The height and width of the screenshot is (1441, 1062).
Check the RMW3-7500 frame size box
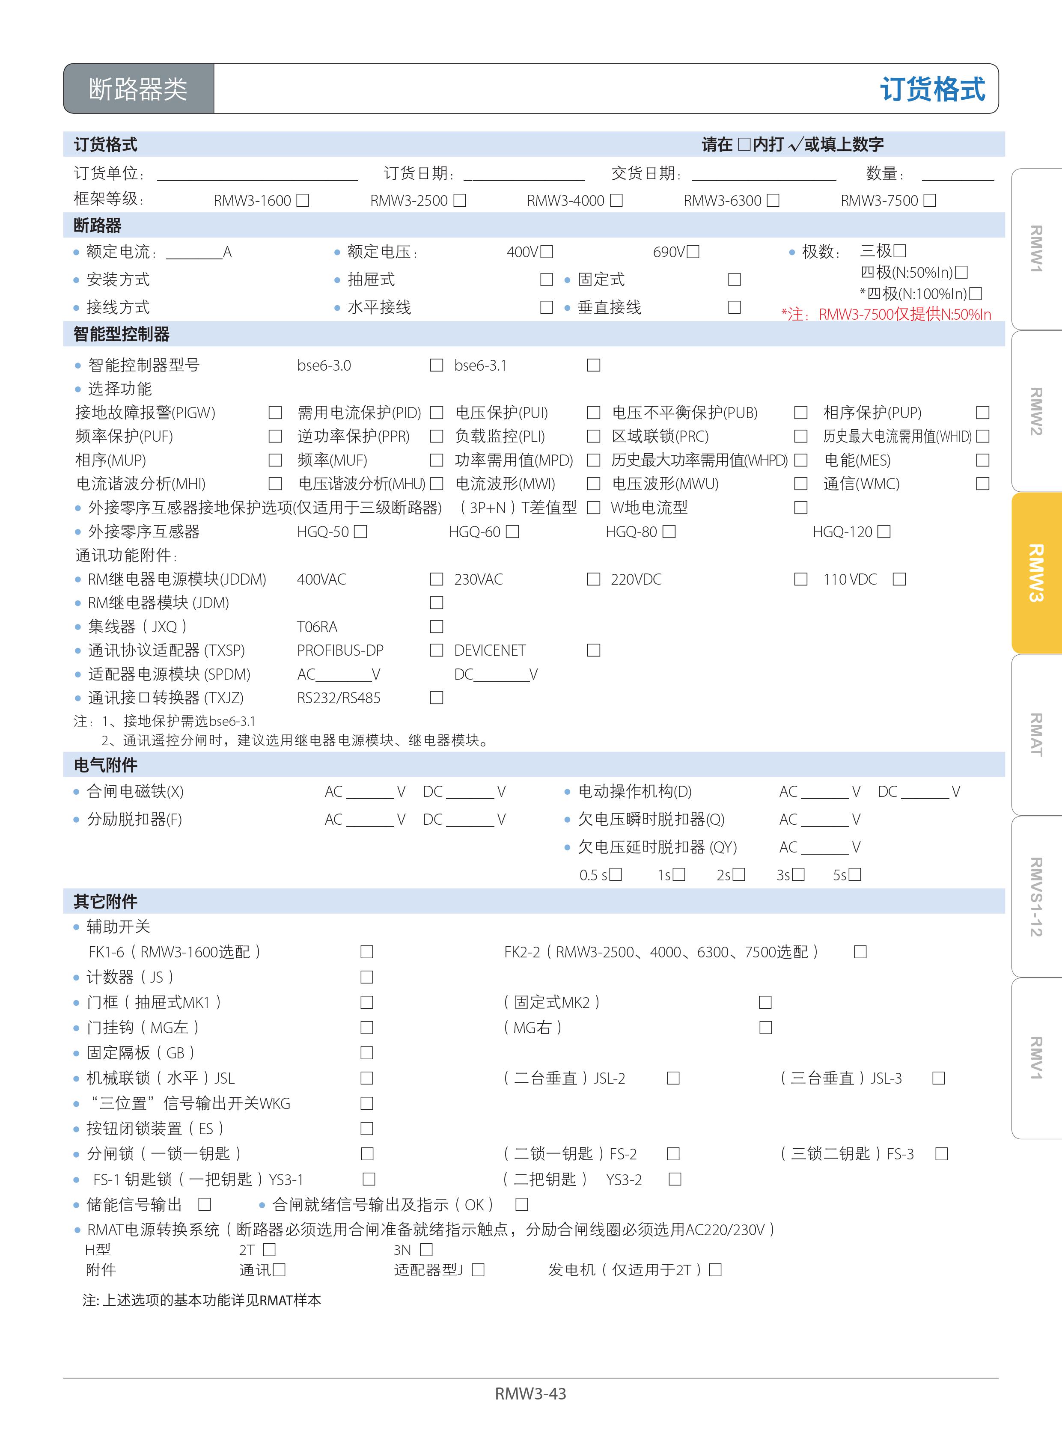point(930,201)
